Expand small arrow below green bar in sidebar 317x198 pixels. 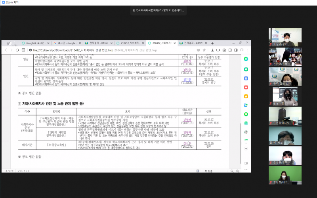[246, 143]
